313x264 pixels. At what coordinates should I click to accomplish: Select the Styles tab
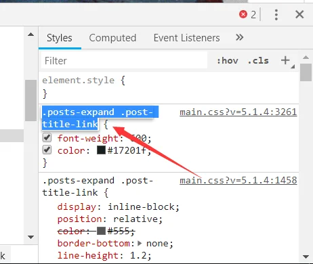coord(60,38)
